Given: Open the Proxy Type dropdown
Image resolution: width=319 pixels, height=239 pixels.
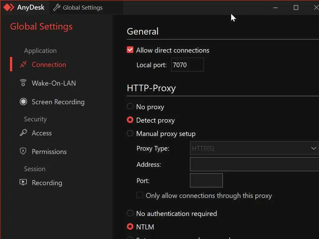Looking at the screenshot, I should point(254,148).
